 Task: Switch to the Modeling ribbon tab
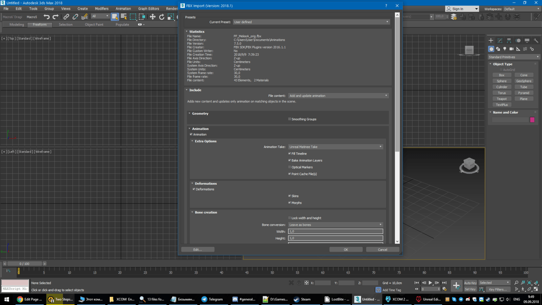17,25
